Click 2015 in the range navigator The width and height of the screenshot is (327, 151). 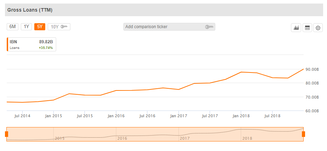(x=60, y=138)
